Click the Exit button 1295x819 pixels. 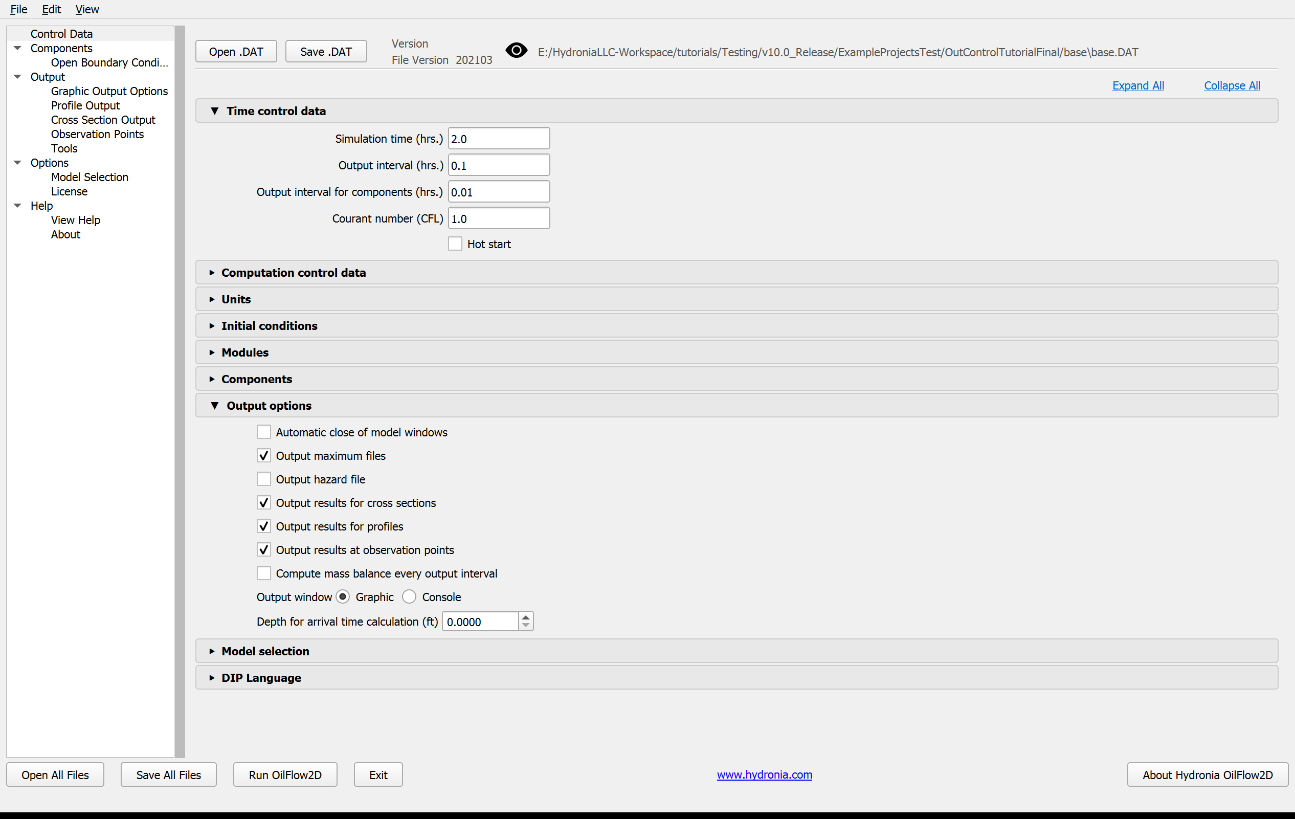[x=378, y=775]
